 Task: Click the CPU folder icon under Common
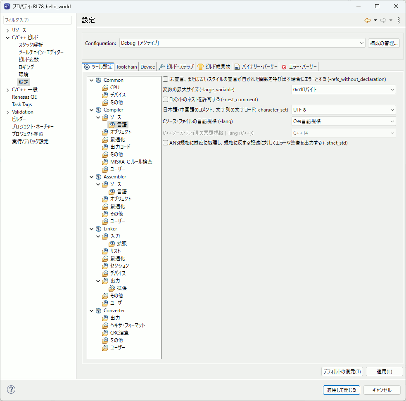click(105, 88)
